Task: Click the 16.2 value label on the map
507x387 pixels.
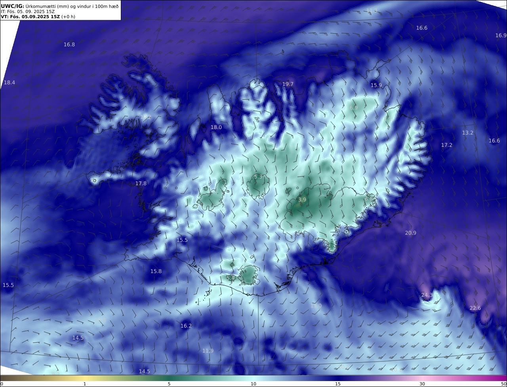Action: tap(186, 326)
